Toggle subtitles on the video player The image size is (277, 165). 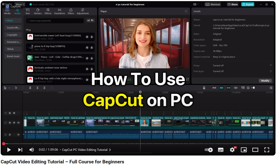(221, 150)
